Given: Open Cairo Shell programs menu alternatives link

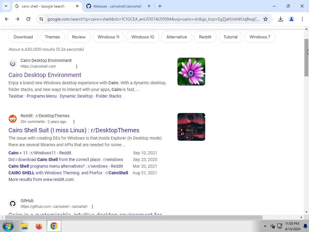Looking at the screenshot, I should [x=65, y=166].
